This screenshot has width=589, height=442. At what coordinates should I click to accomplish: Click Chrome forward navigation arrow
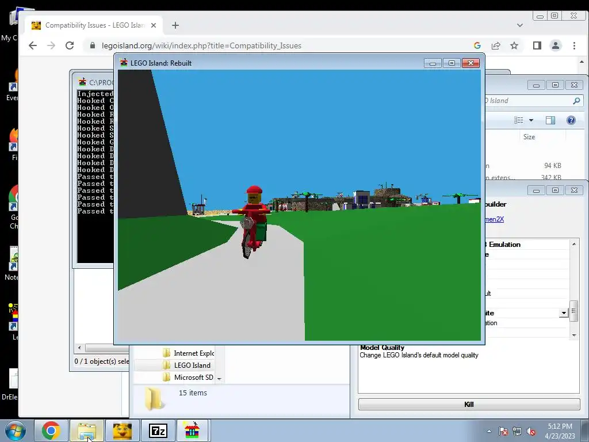[51, 45]
